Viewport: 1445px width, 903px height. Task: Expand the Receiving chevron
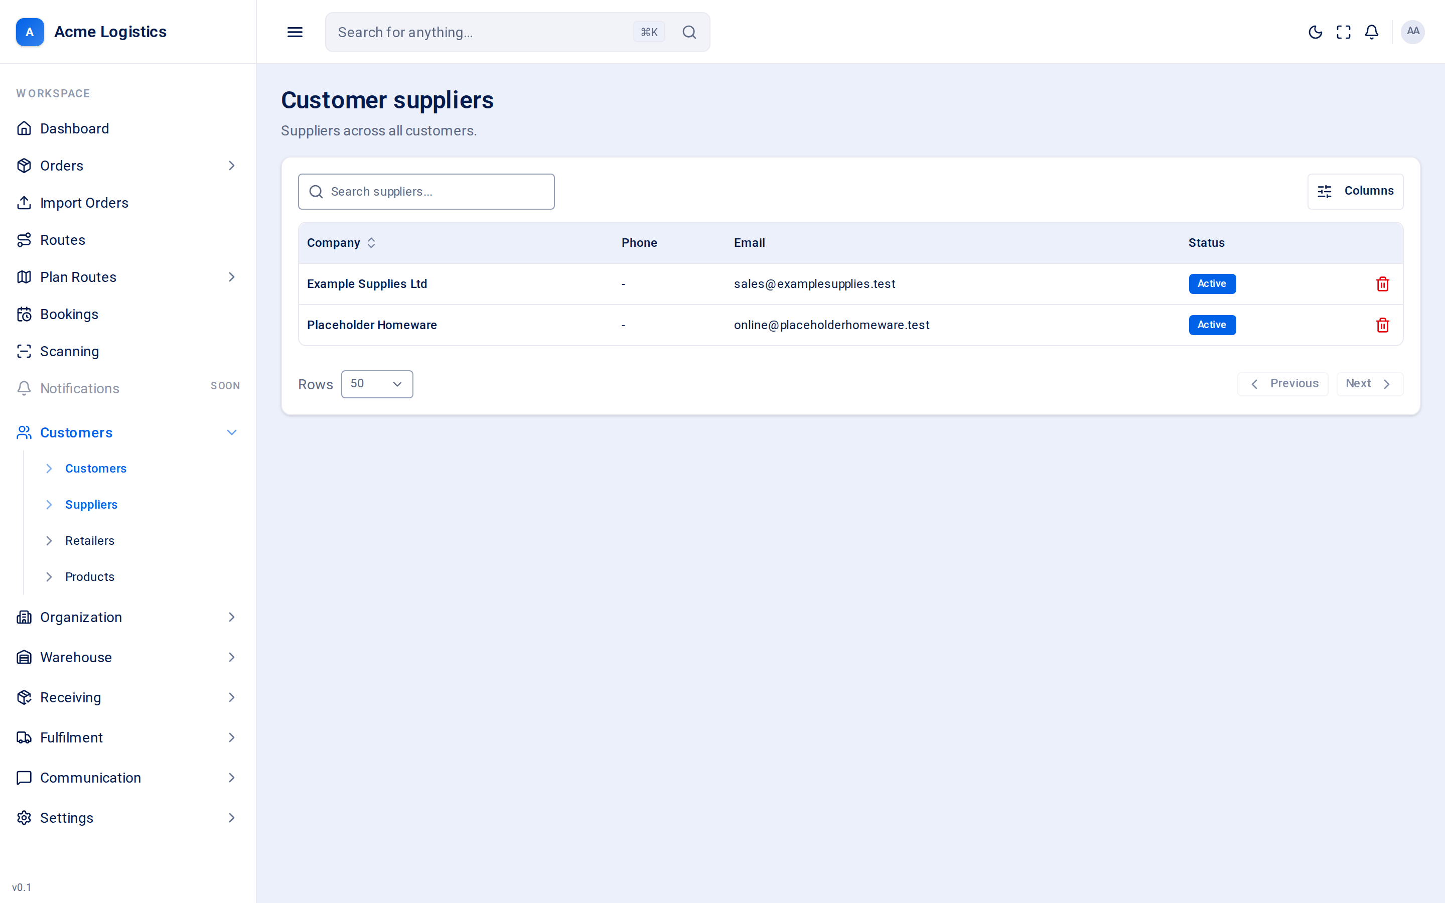click(232, 697)
